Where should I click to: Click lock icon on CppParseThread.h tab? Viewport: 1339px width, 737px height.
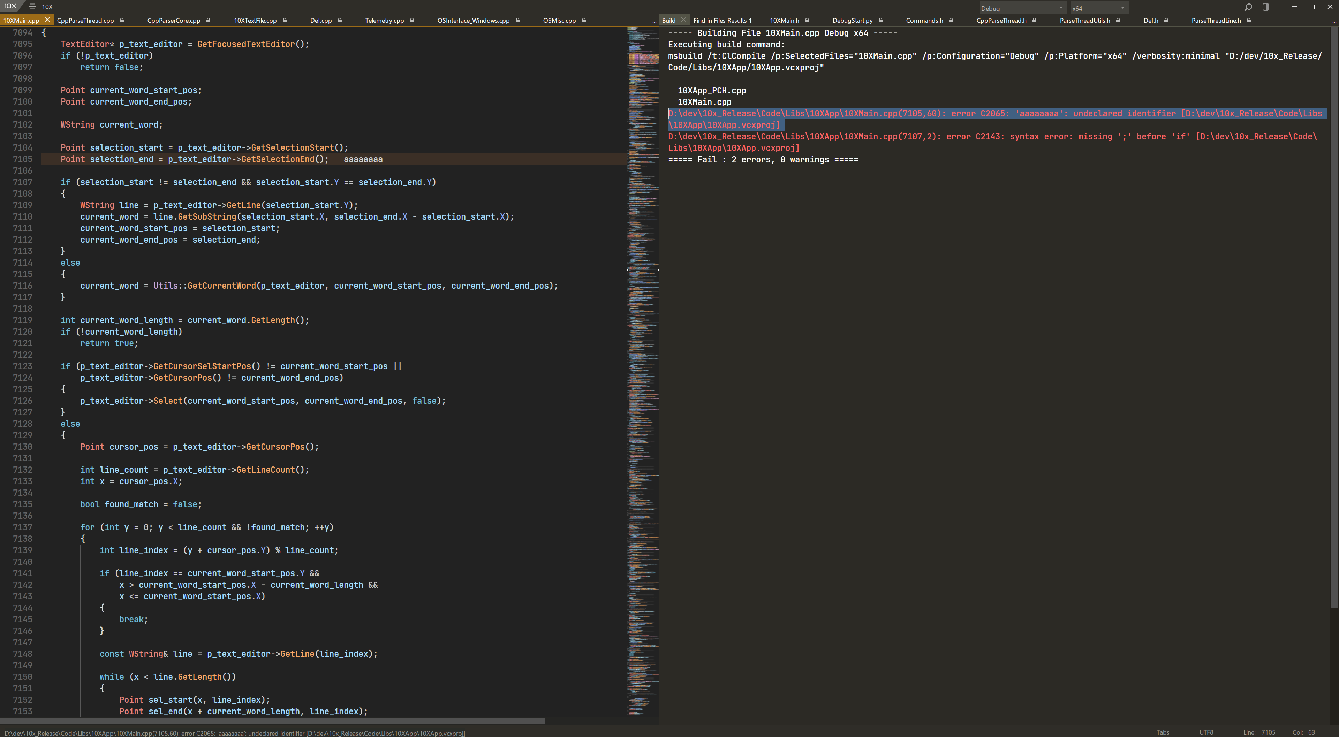(1034, 20)
